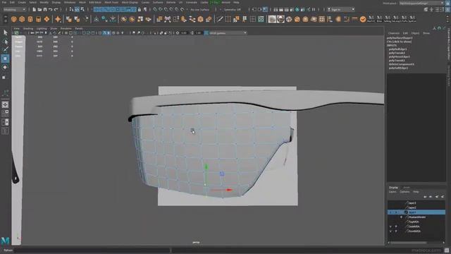The image size is (451, 254).
Task: Click the No Live Surface field
Action: click(x=199, y=9)
